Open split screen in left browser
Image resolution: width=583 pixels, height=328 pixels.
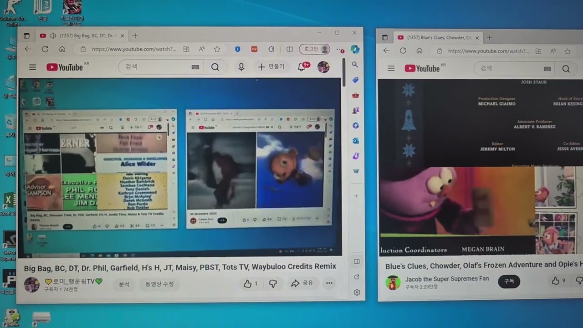(289, 49)
